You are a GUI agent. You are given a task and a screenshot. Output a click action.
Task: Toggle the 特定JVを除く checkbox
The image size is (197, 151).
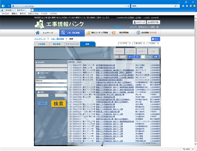tap(39, 73)
